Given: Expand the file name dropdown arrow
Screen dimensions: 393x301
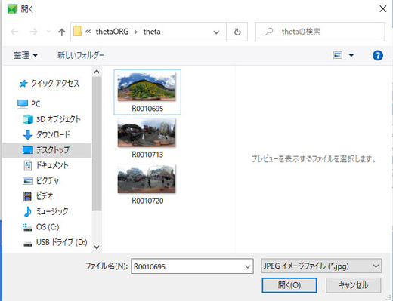Looking at the screenshot, I should [x=248, y=266].
